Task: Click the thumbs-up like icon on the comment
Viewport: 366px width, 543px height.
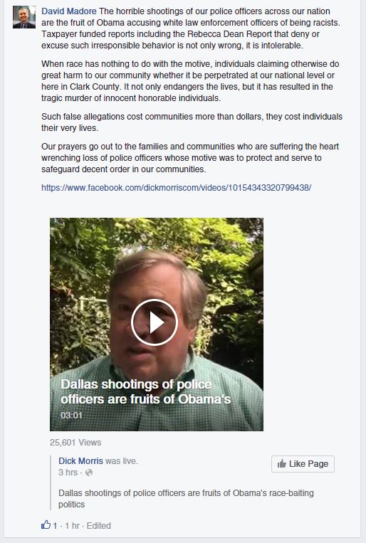Action: tap(46, 524)
